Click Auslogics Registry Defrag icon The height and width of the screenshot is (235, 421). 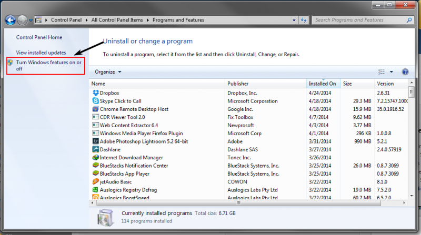96,190
